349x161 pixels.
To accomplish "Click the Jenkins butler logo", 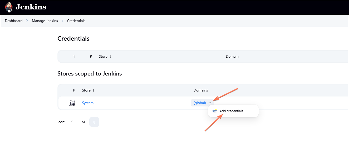I will tap(9, 7).
